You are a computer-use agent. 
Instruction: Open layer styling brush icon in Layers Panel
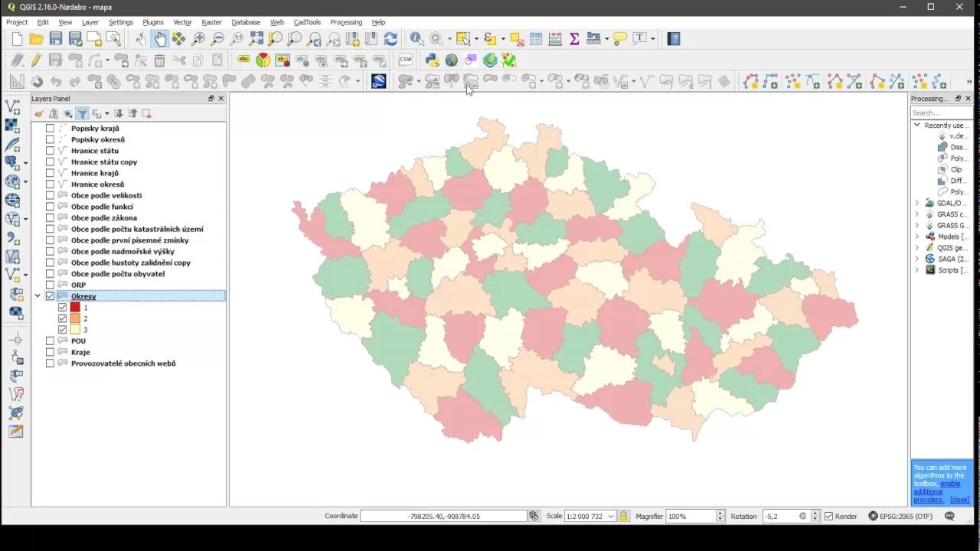[39, 113]
